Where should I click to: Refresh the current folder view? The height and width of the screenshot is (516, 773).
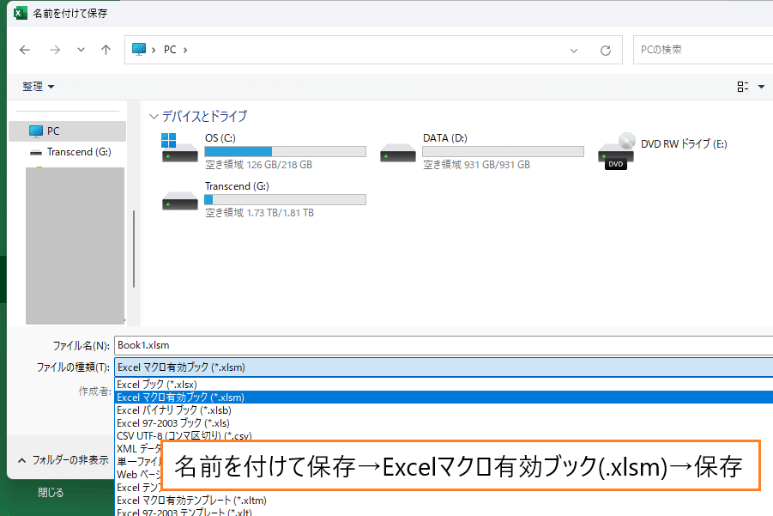tap(606, 51)
